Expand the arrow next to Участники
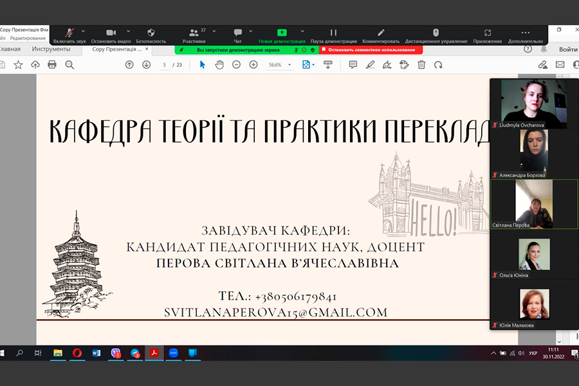Screen dimensions: 579x386 (x=214, y=31)
